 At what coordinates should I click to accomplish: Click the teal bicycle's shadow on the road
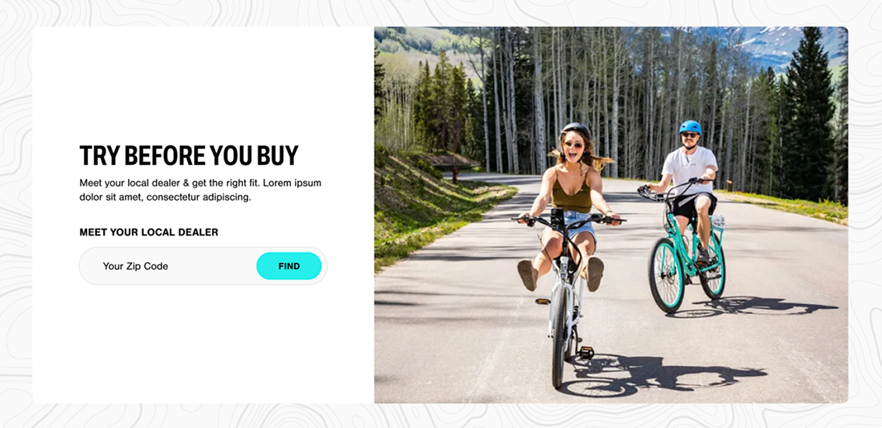754,307
